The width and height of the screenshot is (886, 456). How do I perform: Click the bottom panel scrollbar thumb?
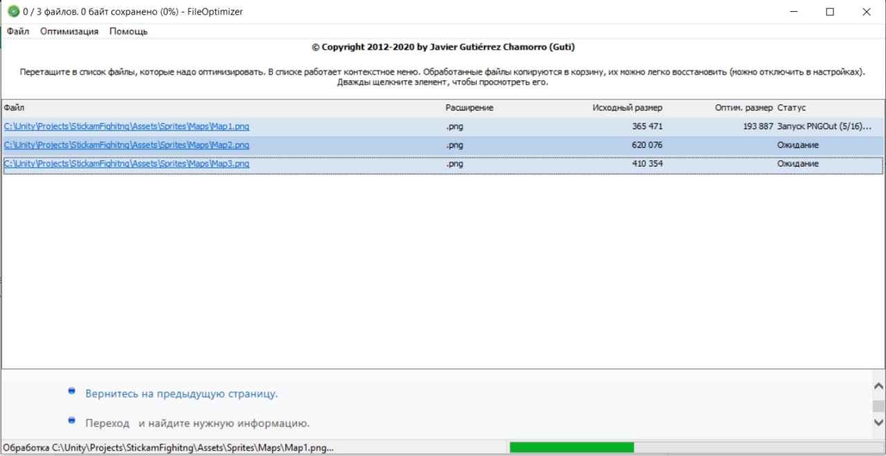878,406
